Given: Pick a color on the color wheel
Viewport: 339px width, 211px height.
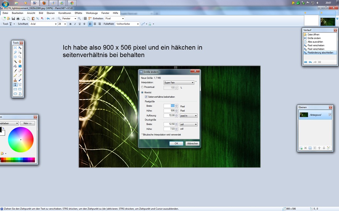Looking at the screenshot, I should [21, 139].
